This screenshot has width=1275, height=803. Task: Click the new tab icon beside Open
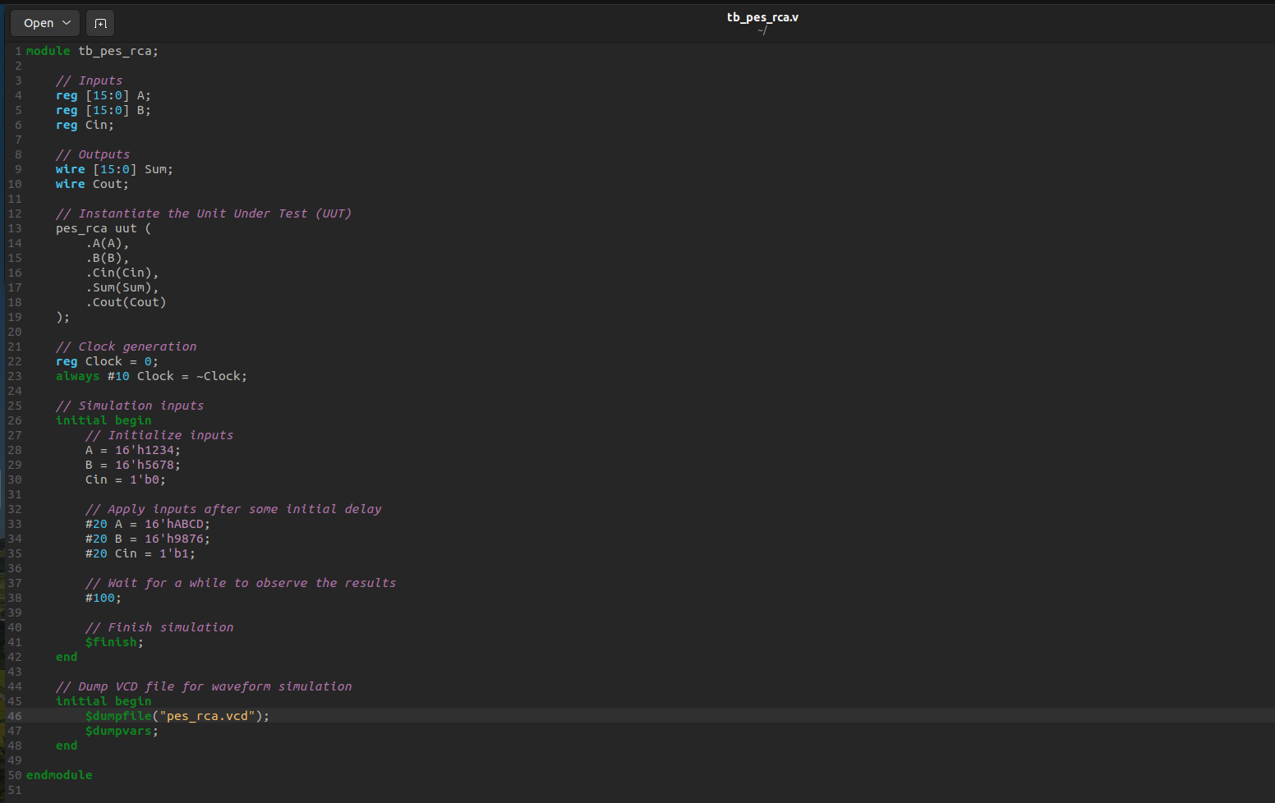(100, 23)
